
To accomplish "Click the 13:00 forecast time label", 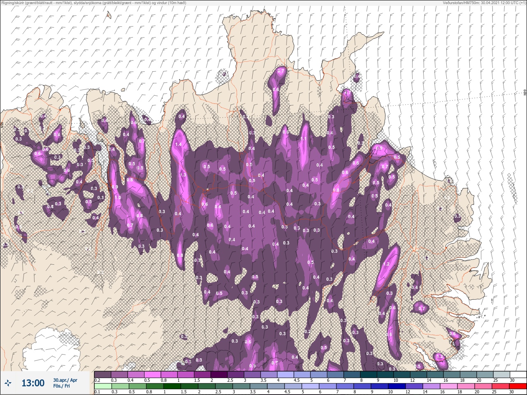I will tap(33, 383).
